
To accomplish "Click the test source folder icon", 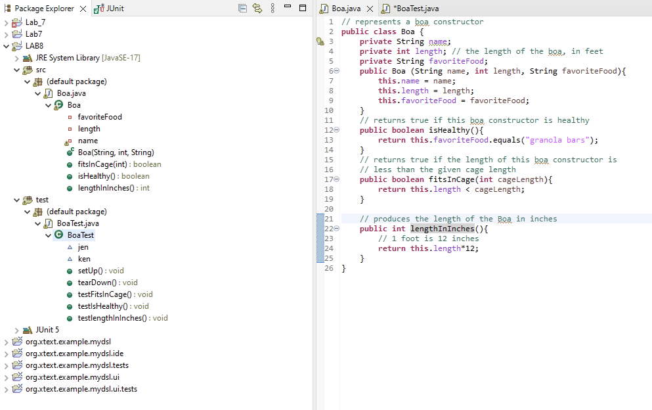I will (28, 200).
